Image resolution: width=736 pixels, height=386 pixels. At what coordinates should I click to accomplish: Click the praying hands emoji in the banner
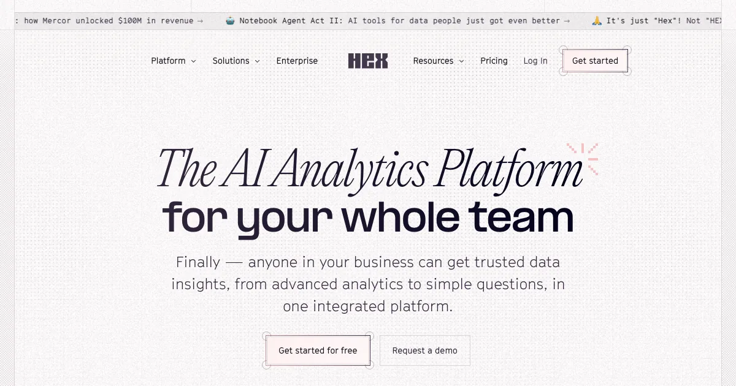tap(597, 21)
